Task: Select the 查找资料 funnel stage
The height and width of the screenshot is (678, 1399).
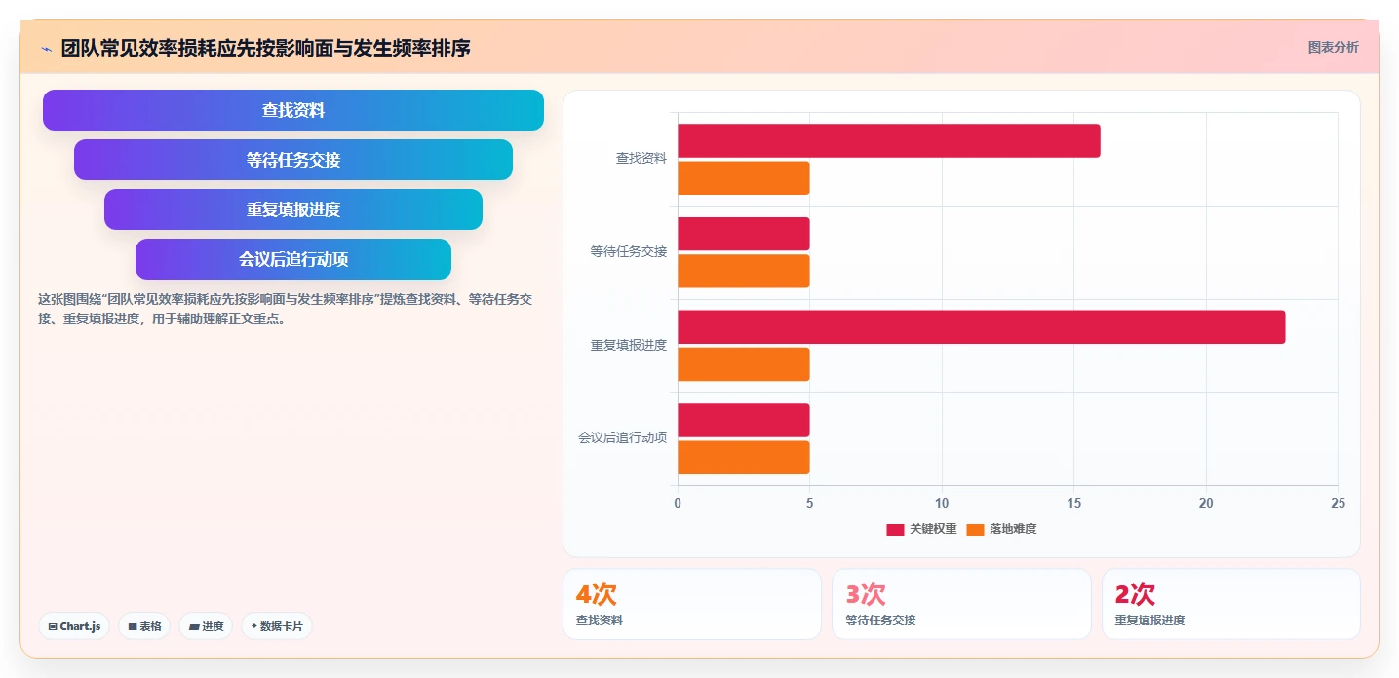Action: [293, 110]
